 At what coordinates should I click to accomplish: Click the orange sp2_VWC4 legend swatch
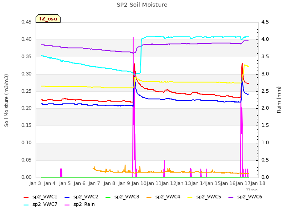pos(149,197)
